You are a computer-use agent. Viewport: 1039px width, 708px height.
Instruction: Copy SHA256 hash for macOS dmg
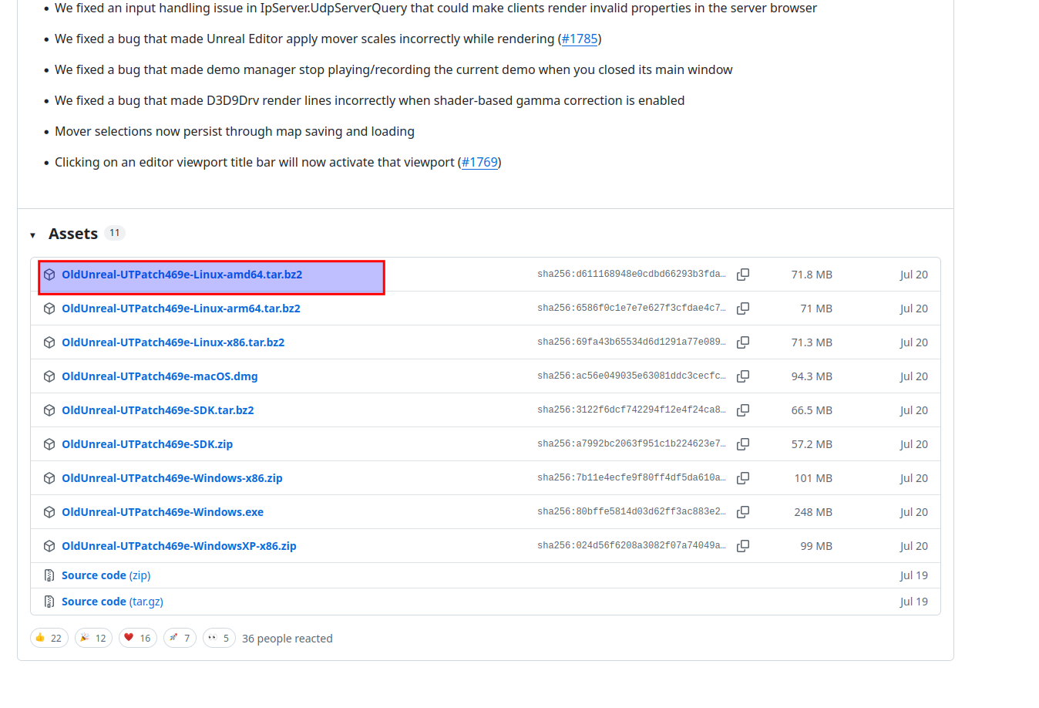click(743, 376)
